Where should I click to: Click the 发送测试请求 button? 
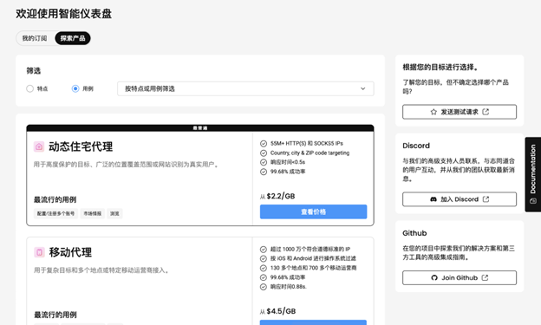460,112
